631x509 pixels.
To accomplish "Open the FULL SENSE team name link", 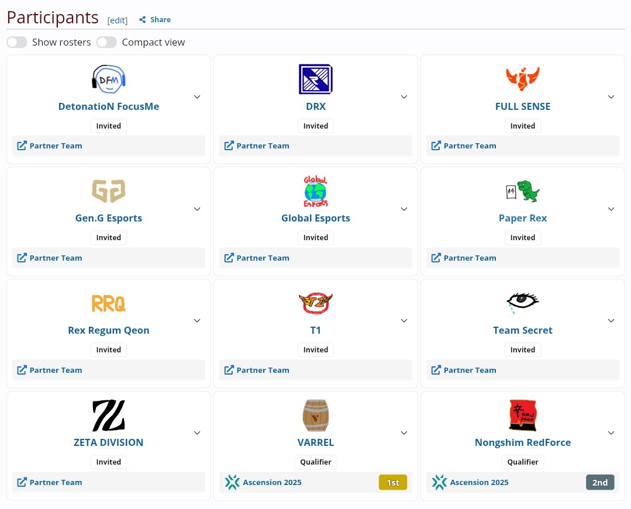I will pyautogui.click(x=522, y=106).
